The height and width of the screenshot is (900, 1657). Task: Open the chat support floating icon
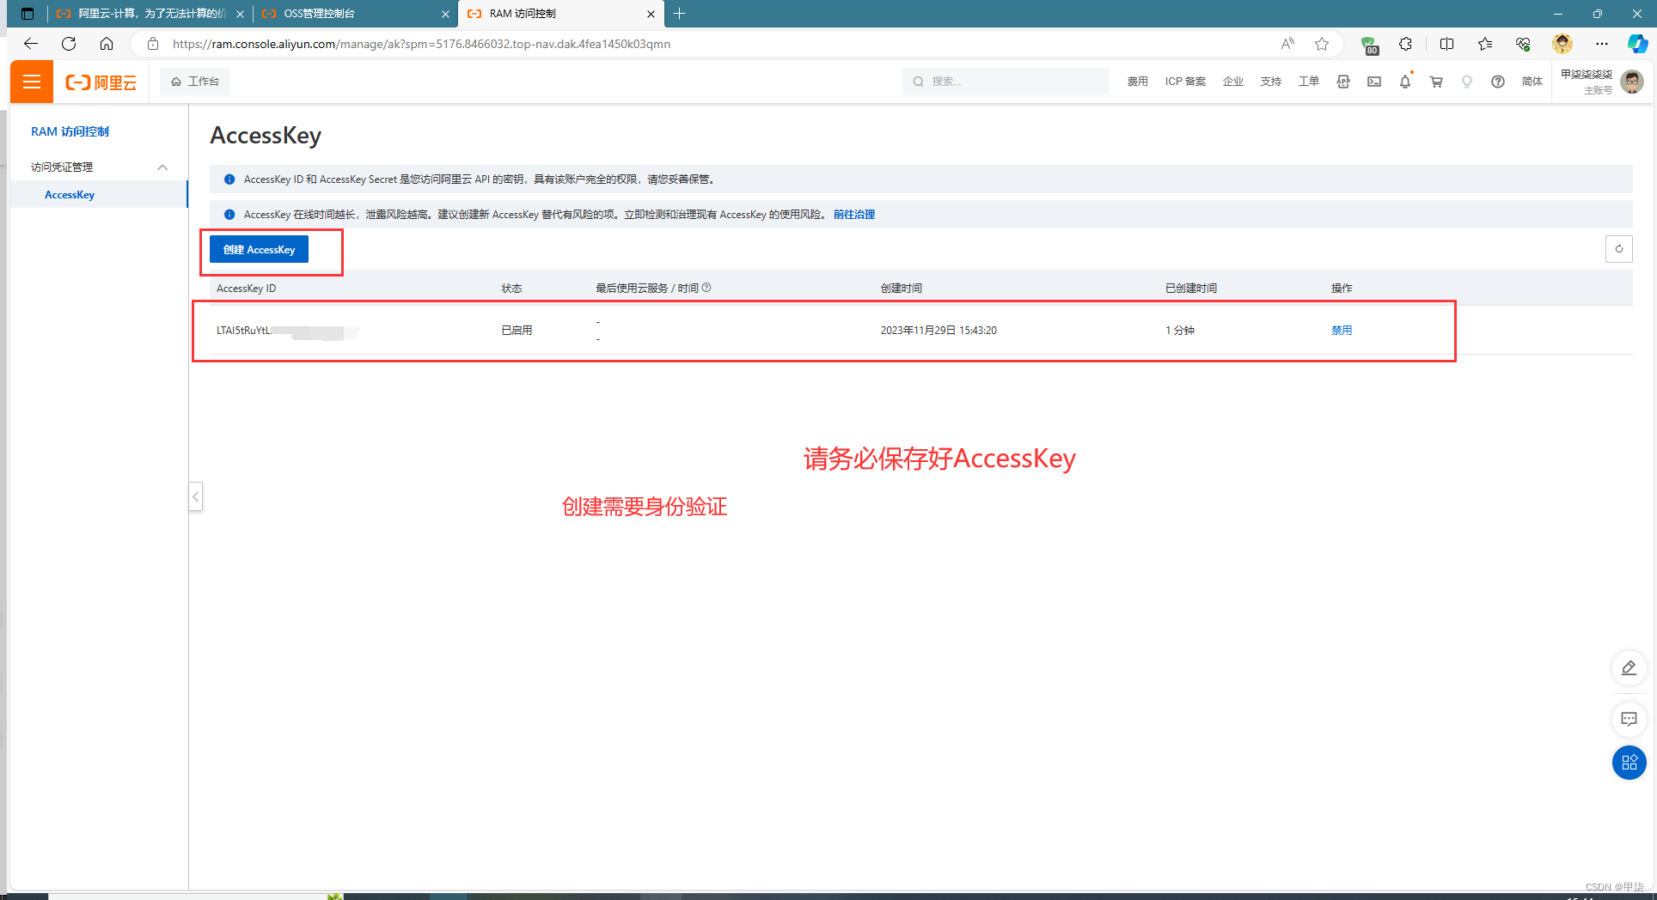click(1629, 719)
